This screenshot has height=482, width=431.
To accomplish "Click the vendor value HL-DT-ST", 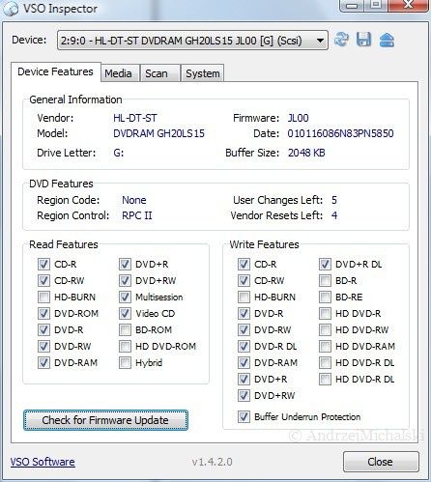I will [x=135, y=118].
